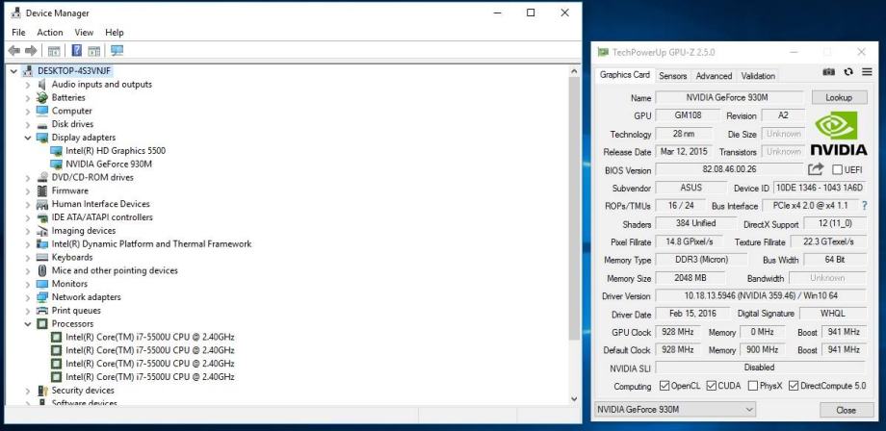The height and width of the screenshot is (431, 886).
Task: Click the DVD/CD-ROM drives icon
Action: coord(42,178)
